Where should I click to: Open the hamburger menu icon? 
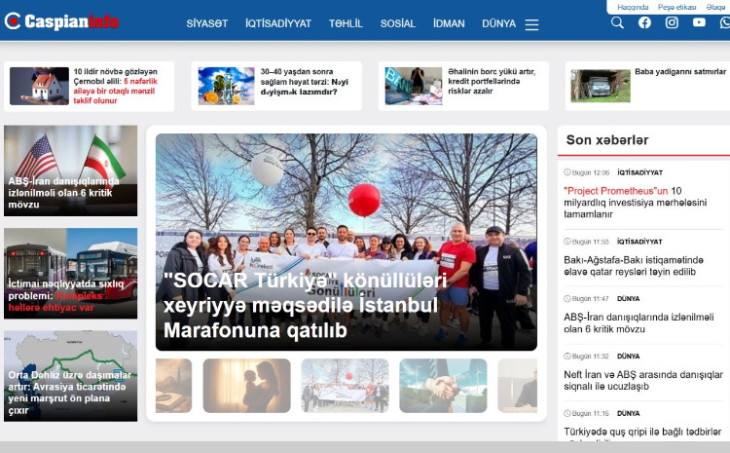[531, 25]
